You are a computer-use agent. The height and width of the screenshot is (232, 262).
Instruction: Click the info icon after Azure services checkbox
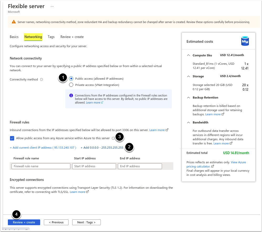[x=113, y=138]
